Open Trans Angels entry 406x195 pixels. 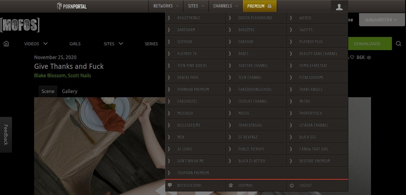click(318, 89)
